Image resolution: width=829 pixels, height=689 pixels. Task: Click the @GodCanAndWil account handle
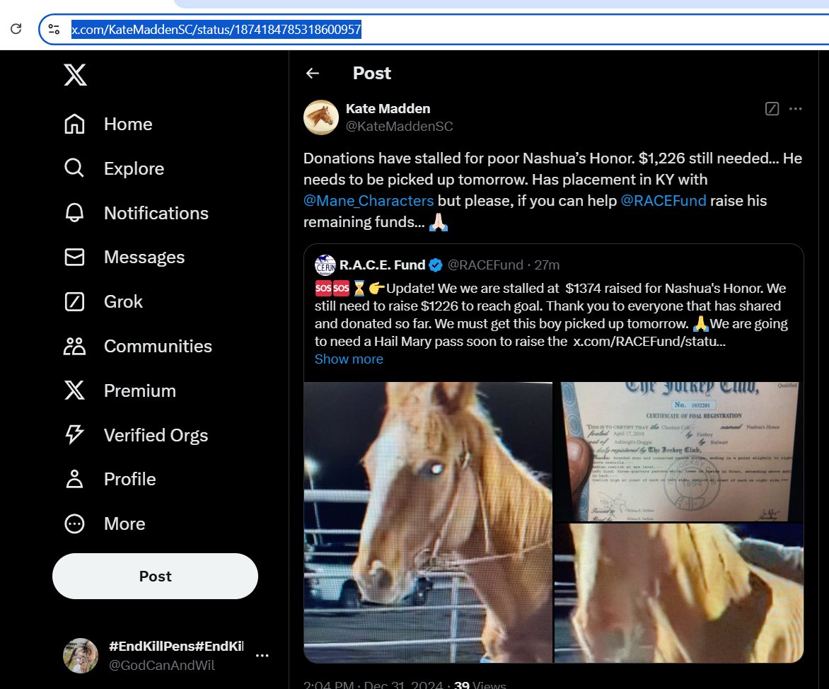pyautogui.click(x=162, y=665)
